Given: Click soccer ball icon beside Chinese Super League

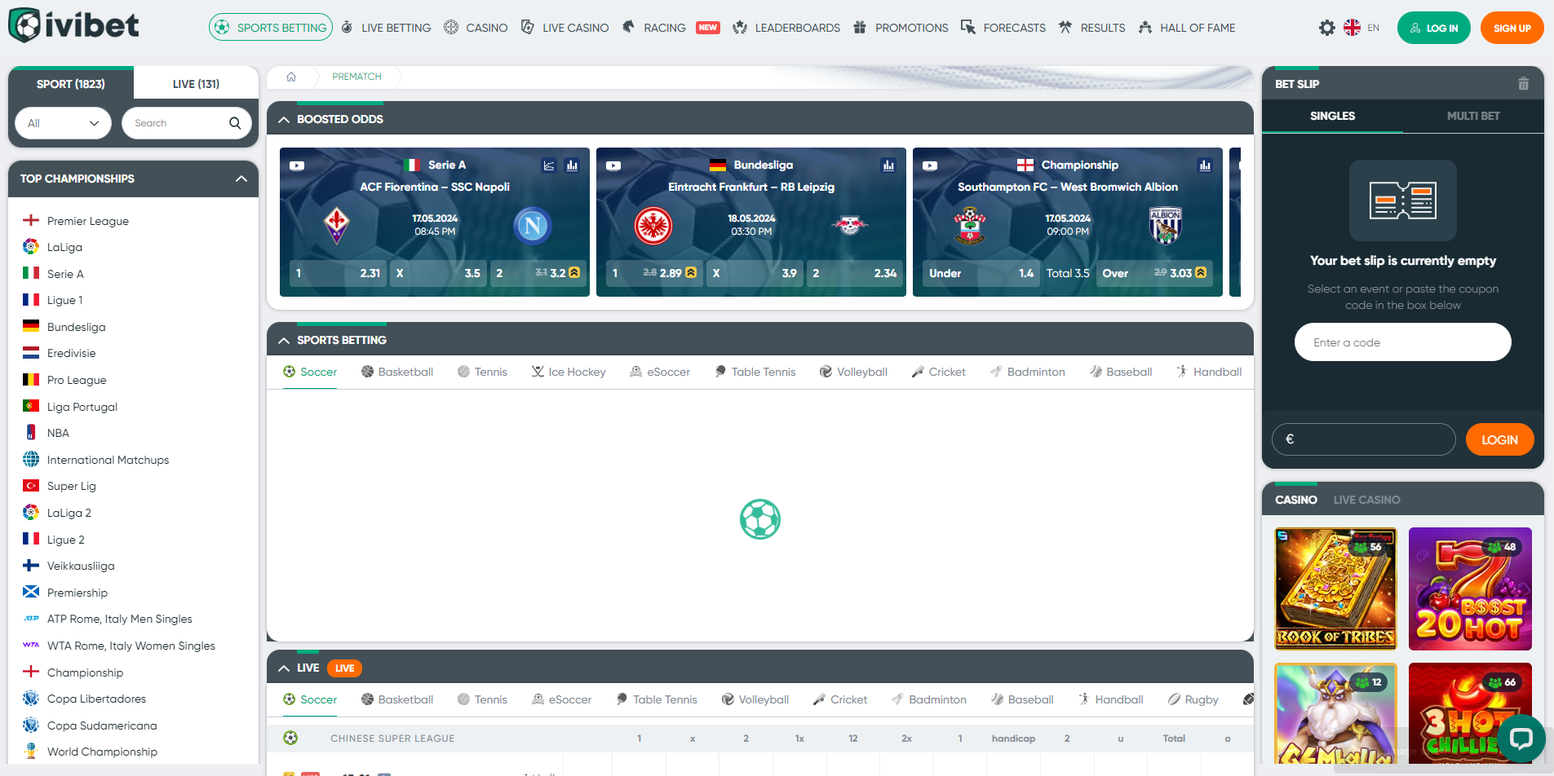Looking at the screenshot, I should click(x=290, y=739).
